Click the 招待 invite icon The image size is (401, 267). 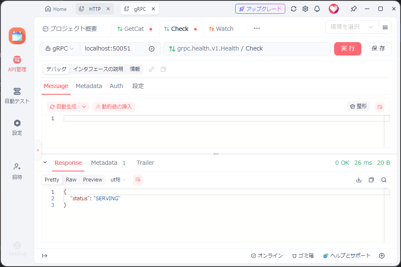(x=17, y=171)
